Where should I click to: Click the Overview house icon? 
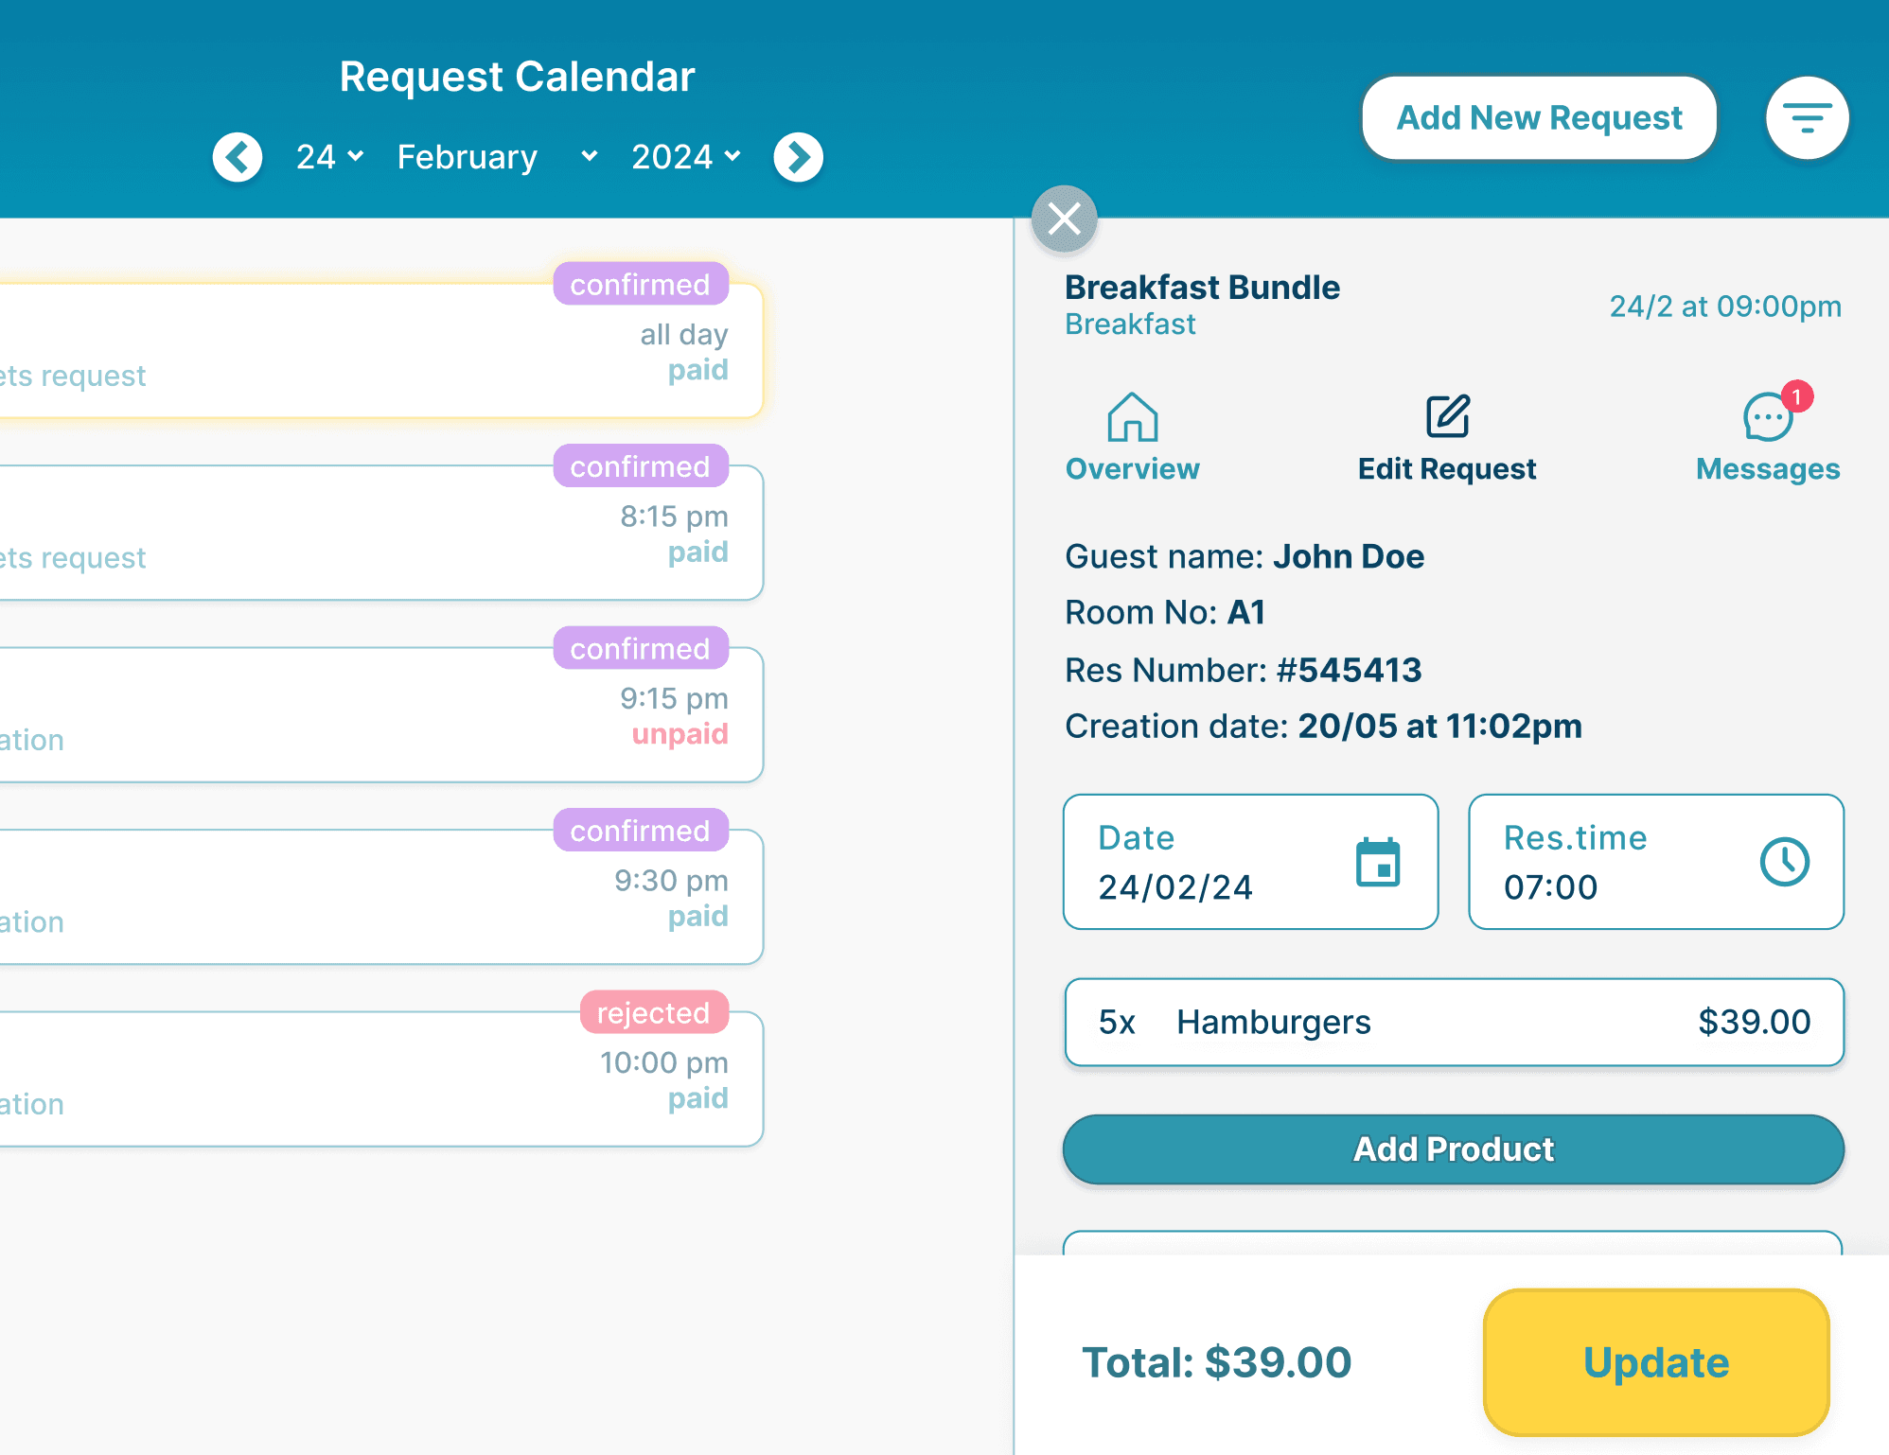coord(1133,417)
